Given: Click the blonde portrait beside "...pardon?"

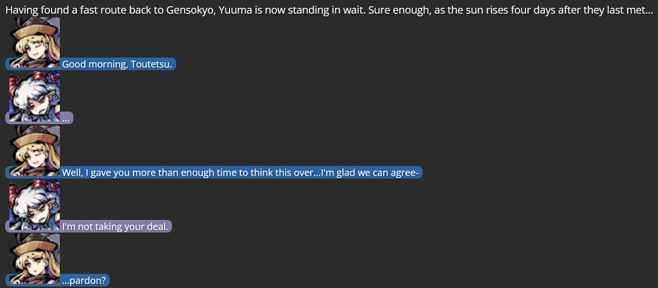Looking at the screenshot, I should click(35, 259).
